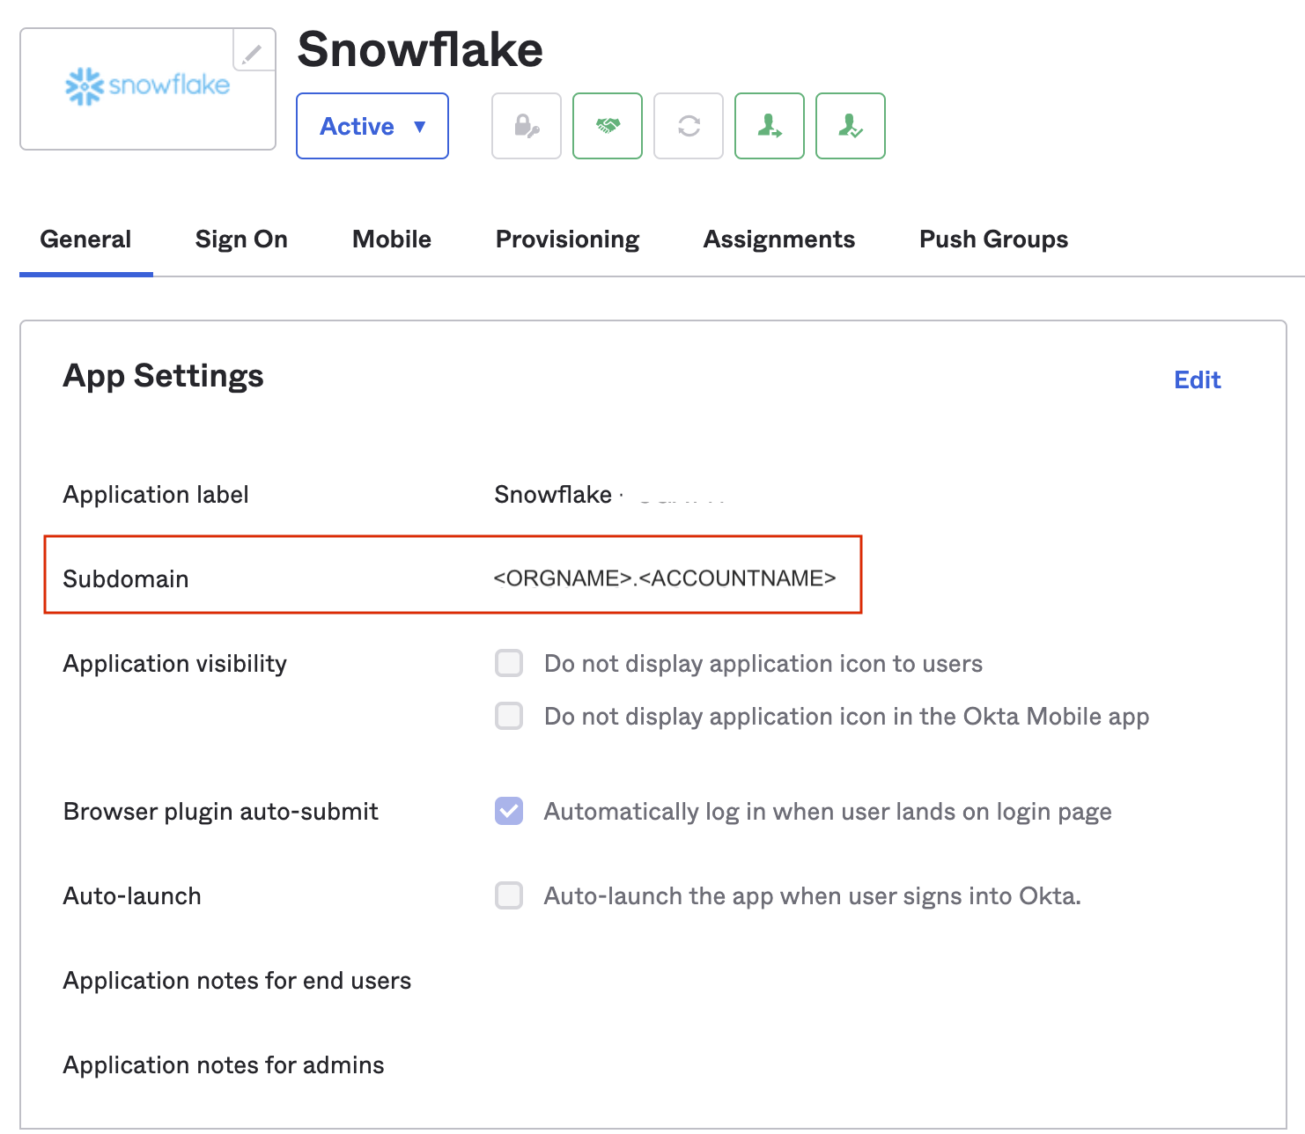Click the Edit link in App Settings
The height and width of the screenshot is (1134, 1305).
pyautogui.click(x=1197, y=379)
